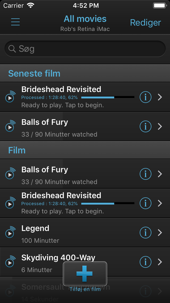Image resolution: width=170 pixels, height=303 pixels.
Task: Tap the Rediger button
Action: (x=145, y=23)
